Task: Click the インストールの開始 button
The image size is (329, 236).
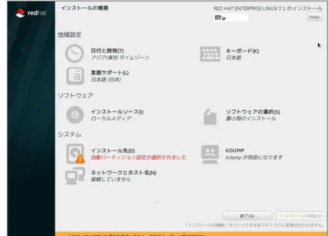Action: pos(301,216)
